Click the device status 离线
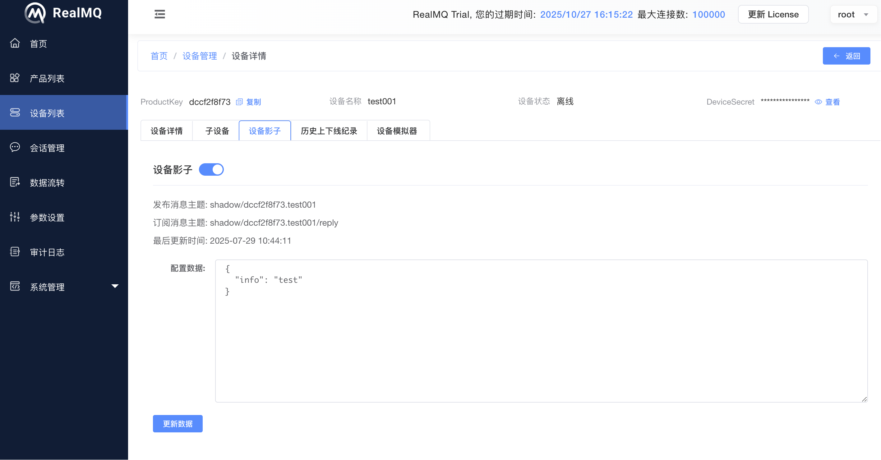881x460 pixels. 565,101
